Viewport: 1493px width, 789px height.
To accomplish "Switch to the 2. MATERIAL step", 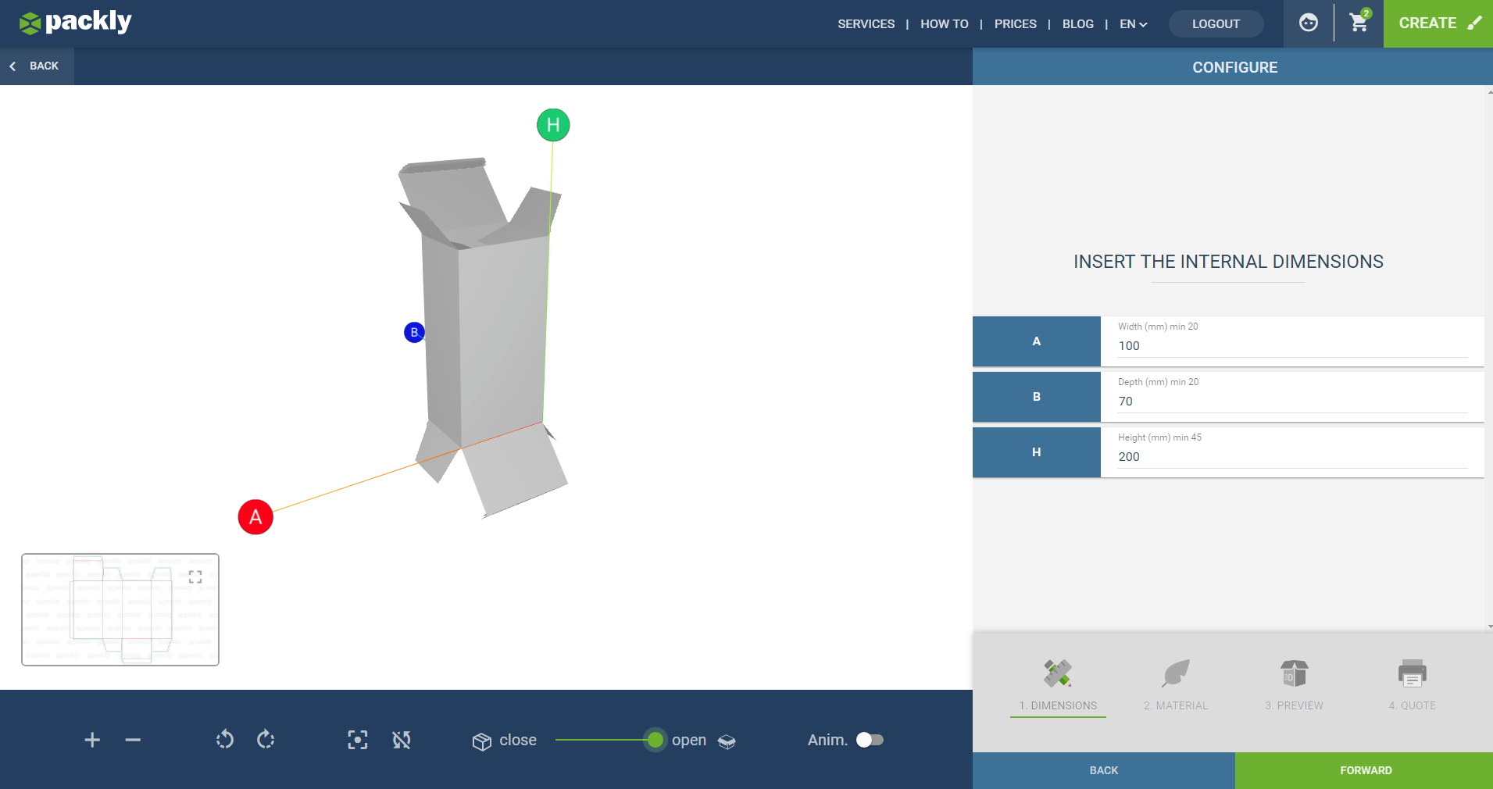I will pos(1176,705).
